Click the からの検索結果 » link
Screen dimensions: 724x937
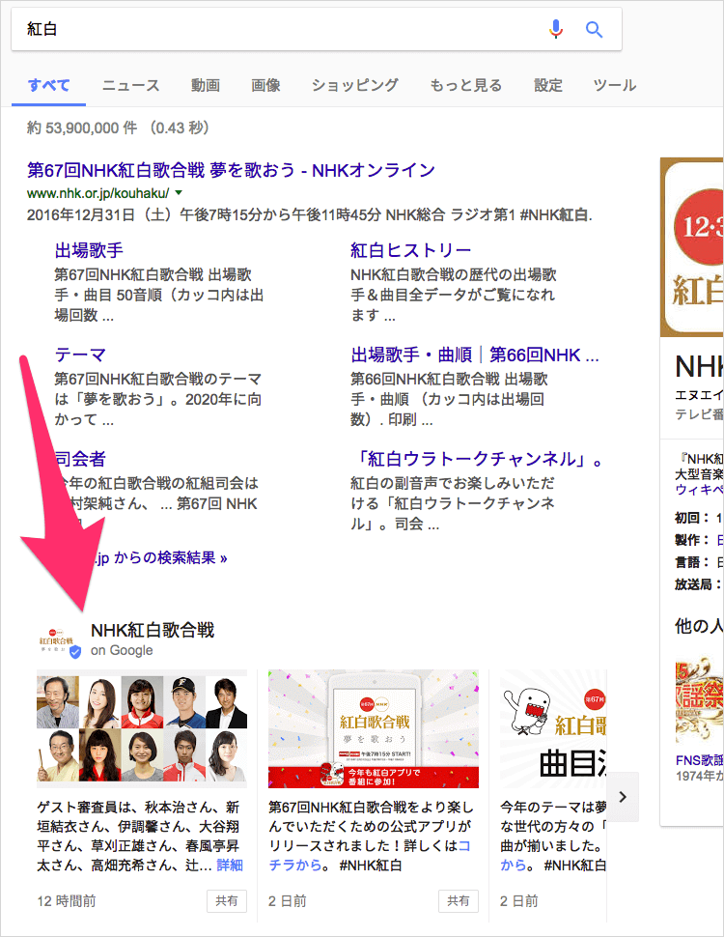[x=160, y=558]
